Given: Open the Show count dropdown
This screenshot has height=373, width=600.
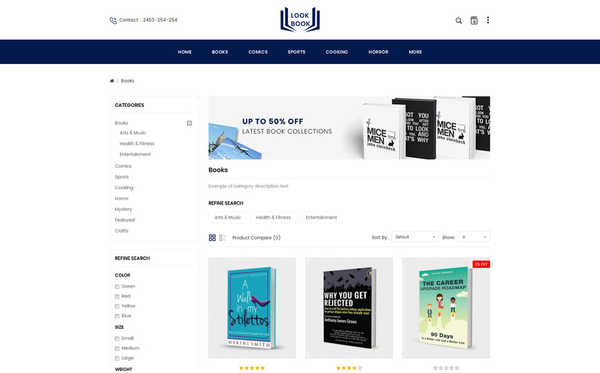Looking at the screenshot, I should pos(474,237).
